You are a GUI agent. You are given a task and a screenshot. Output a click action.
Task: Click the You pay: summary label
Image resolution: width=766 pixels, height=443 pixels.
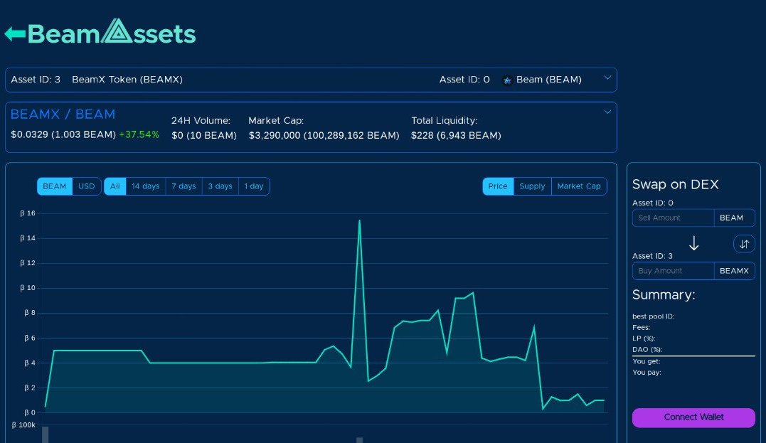pyautogui.click(x=647, y=372)
